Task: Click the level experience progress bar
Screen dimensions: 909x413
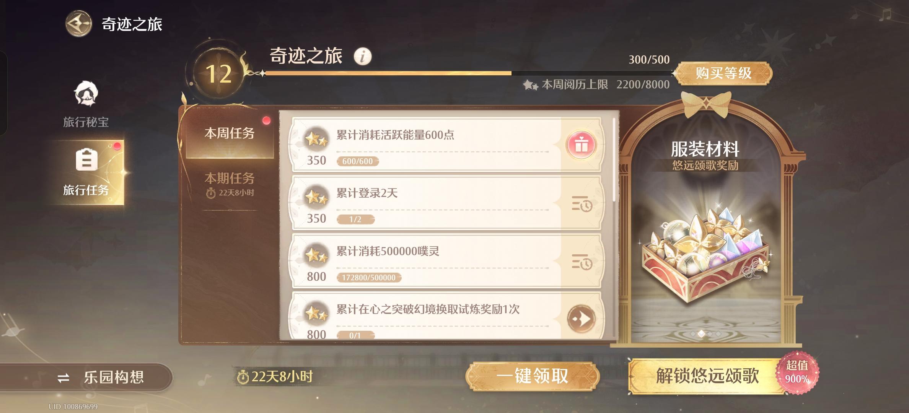Action: (x=467, y=73)
